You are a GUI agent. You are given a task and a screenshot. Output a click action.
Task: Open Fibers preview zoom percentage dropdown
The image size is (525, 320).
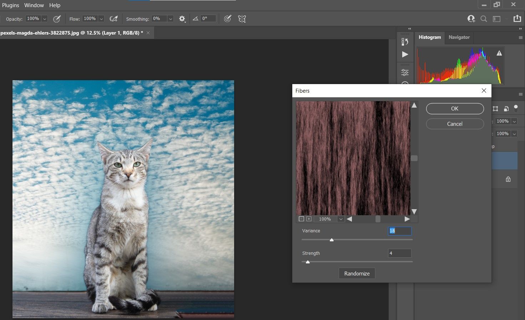tap(341, 219)
